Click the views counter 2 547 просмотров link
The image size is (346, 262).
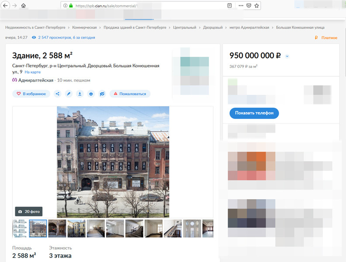(x=67, y=38)
